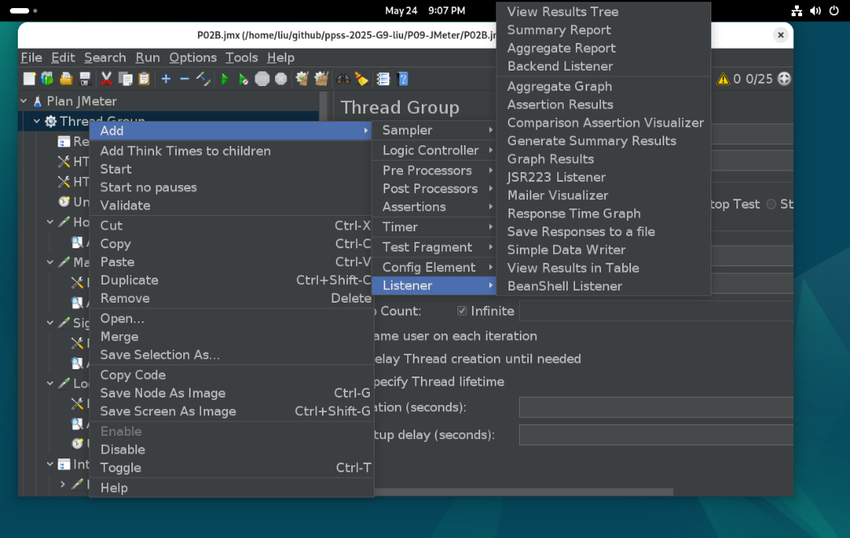The height and width of the screenshot is (538, 850).
Task: Collapse the tree node starting with 'Int'
Action: [x=49, y=464]
